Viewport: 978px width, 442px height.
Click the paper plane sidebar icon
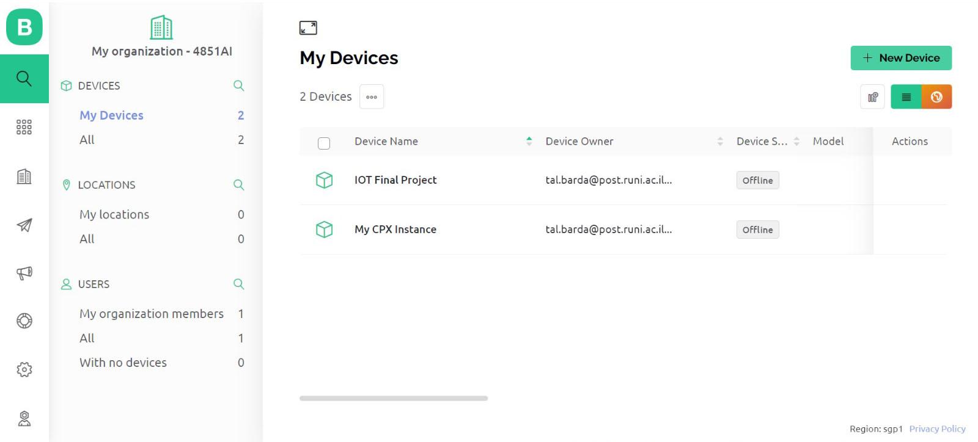24,225
